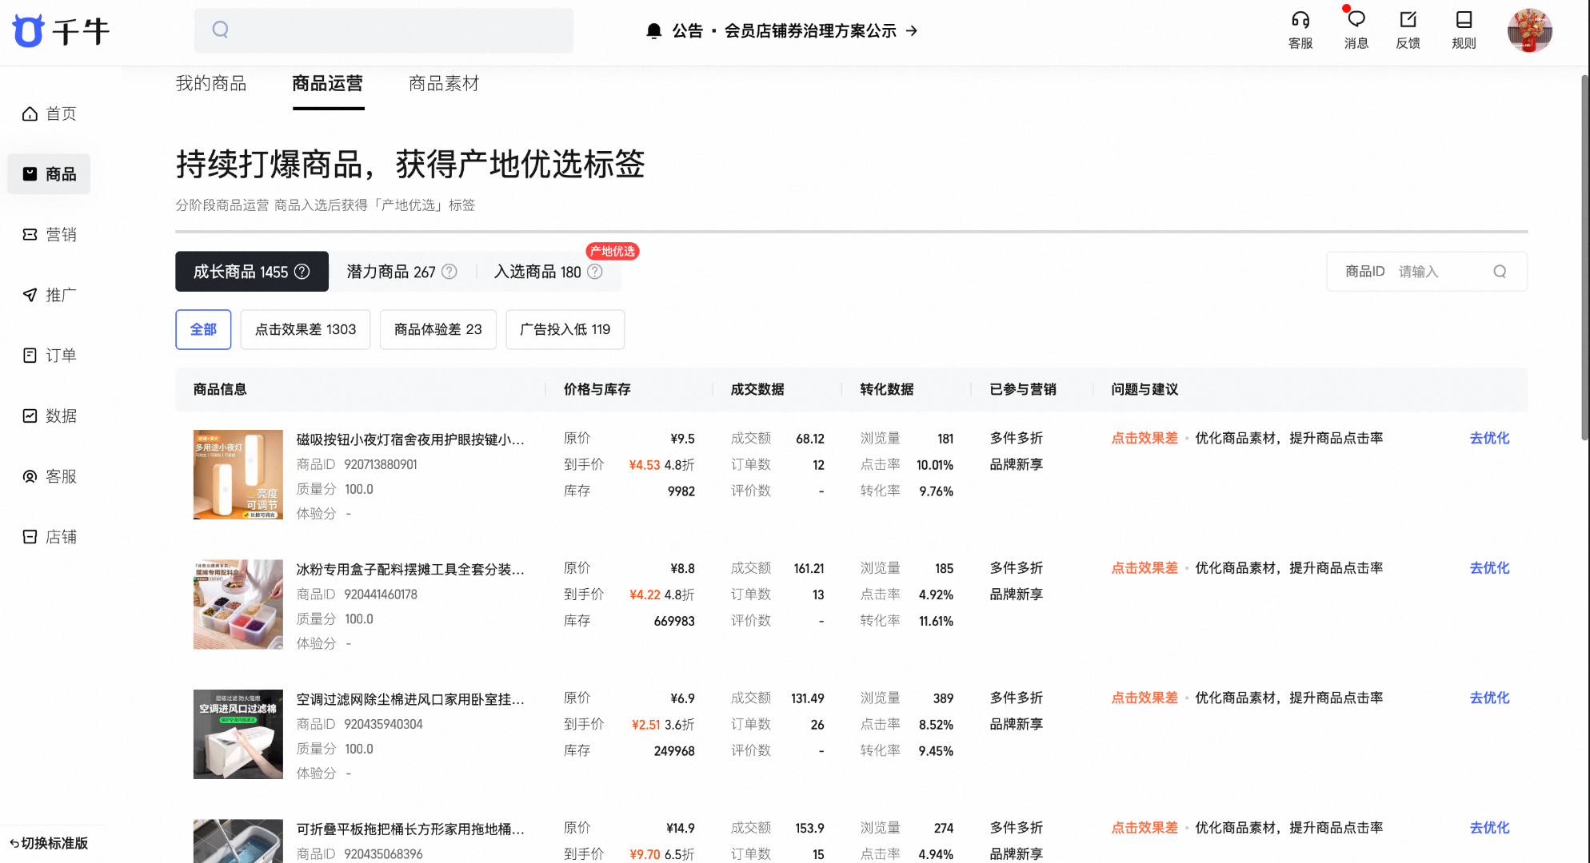This screenshot has width=1590, height=863.
Task: Select the 入选商品 180 tab
Action: (548, 272)
